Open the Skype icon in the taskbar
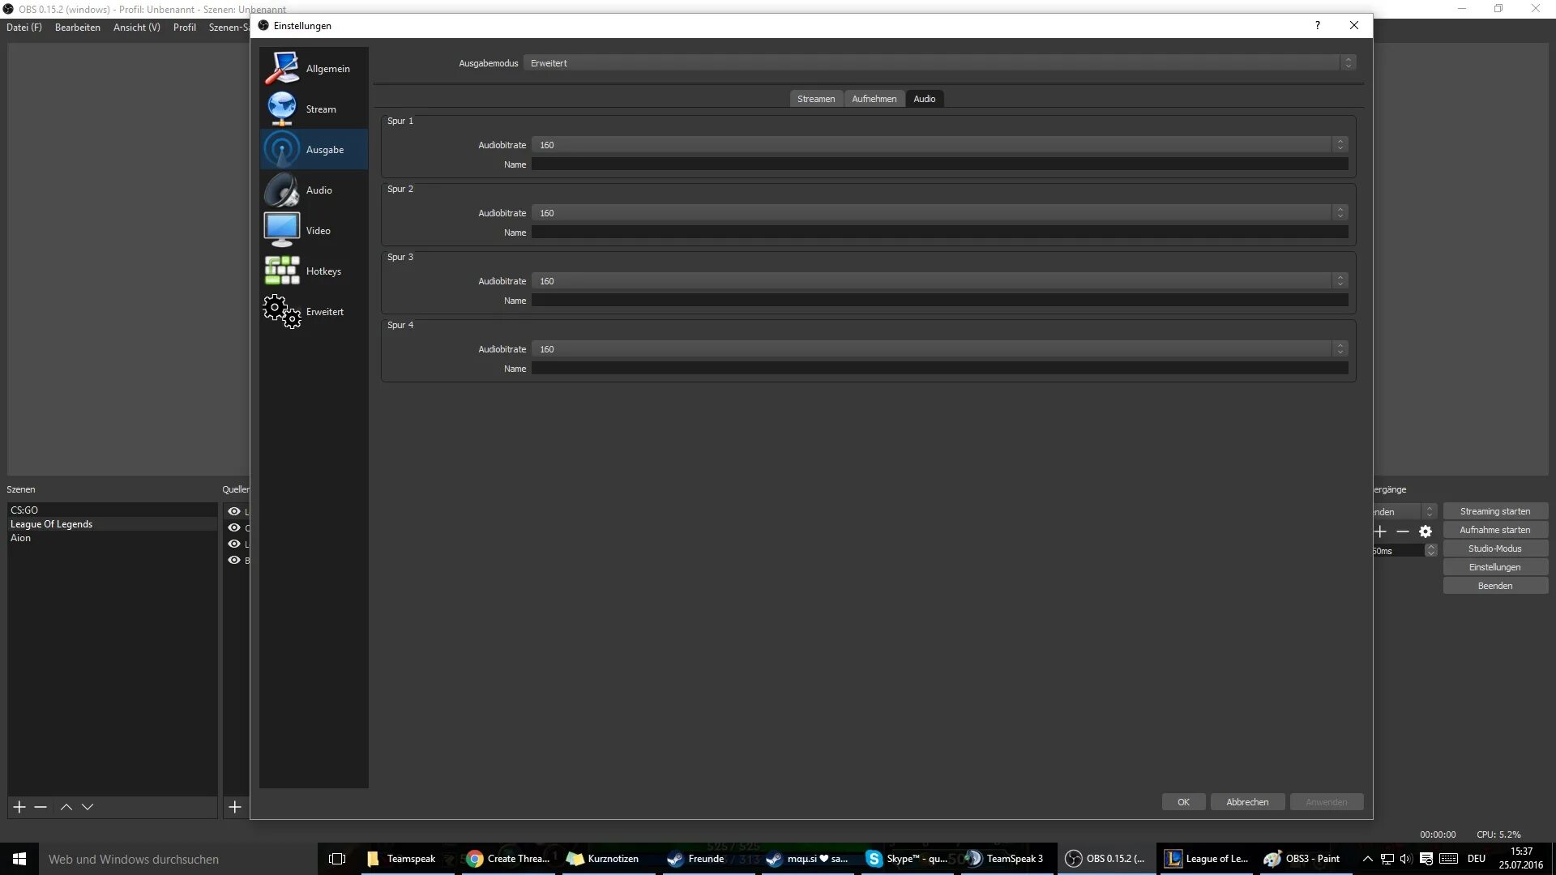 873,858
